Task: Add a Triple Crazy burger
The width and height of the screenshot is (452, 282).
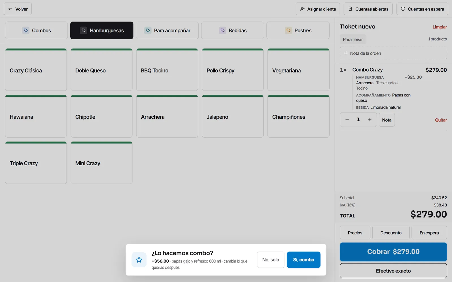Action: tap(36, 163)
